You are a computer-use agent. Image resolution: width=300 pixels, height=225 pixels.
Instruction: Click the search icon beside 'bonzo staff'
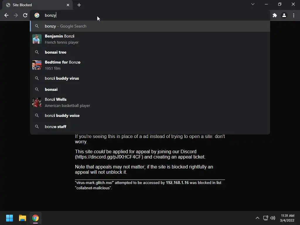[x=37, y=127]
